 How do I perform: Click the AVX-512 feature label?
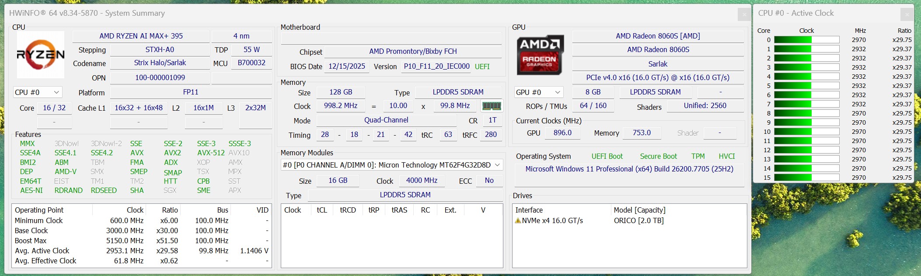point(210,153)
